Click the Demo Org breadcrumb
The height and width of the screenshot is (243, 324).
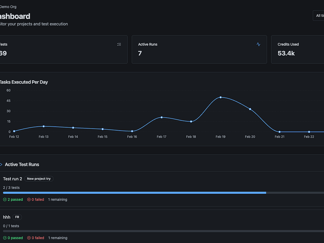point(8,7)
